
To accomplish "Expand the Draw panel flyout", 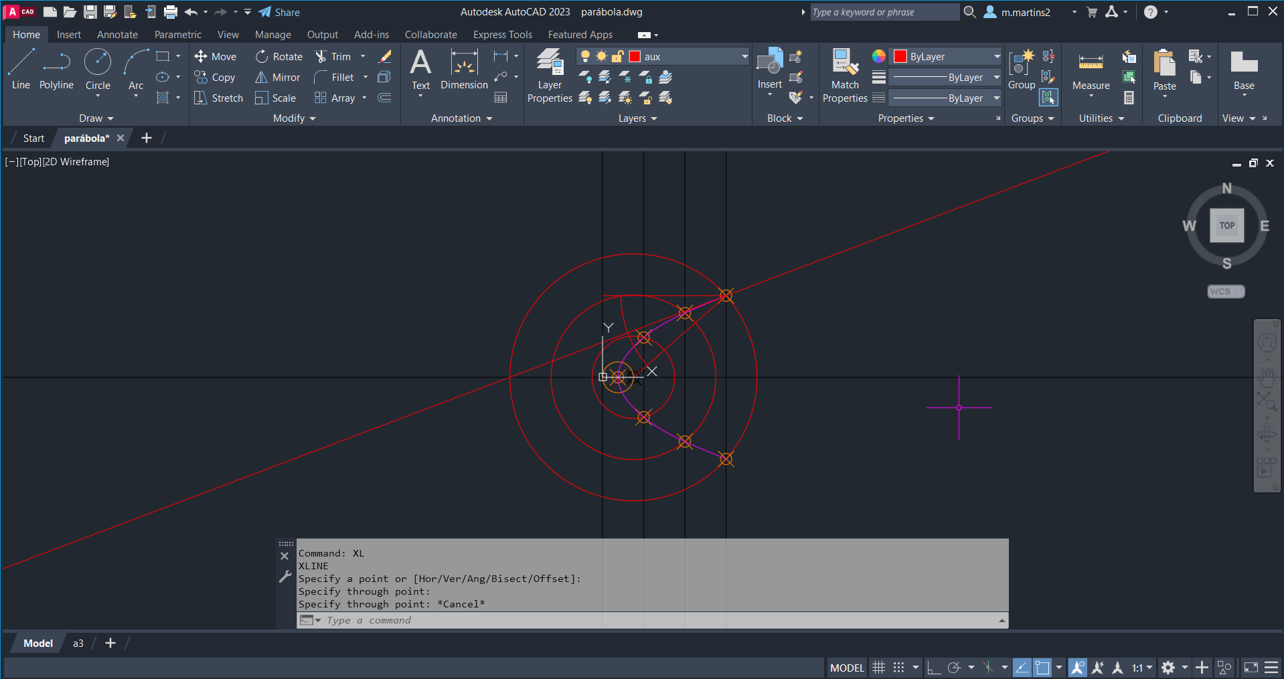I will click(96, 118).
